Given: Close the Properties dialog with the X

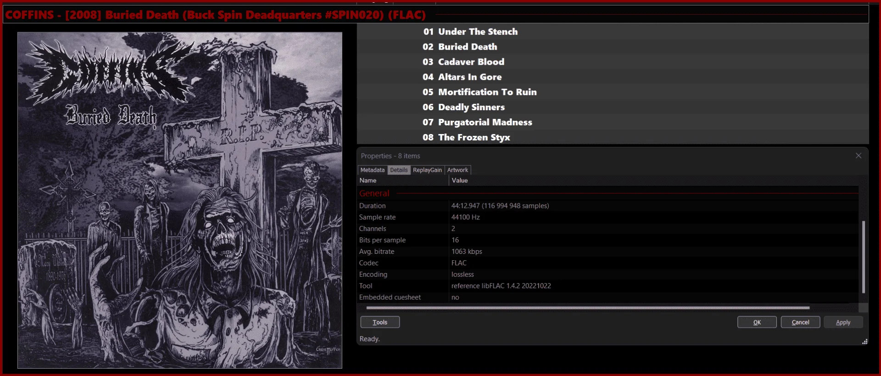Looking at the screenshot, I should pos(858,156).
